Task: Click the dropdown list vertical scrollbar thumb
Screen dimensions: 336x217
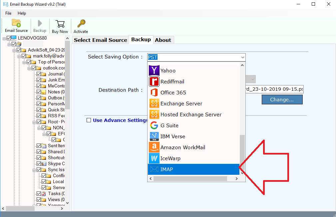Action: point(242,152)
